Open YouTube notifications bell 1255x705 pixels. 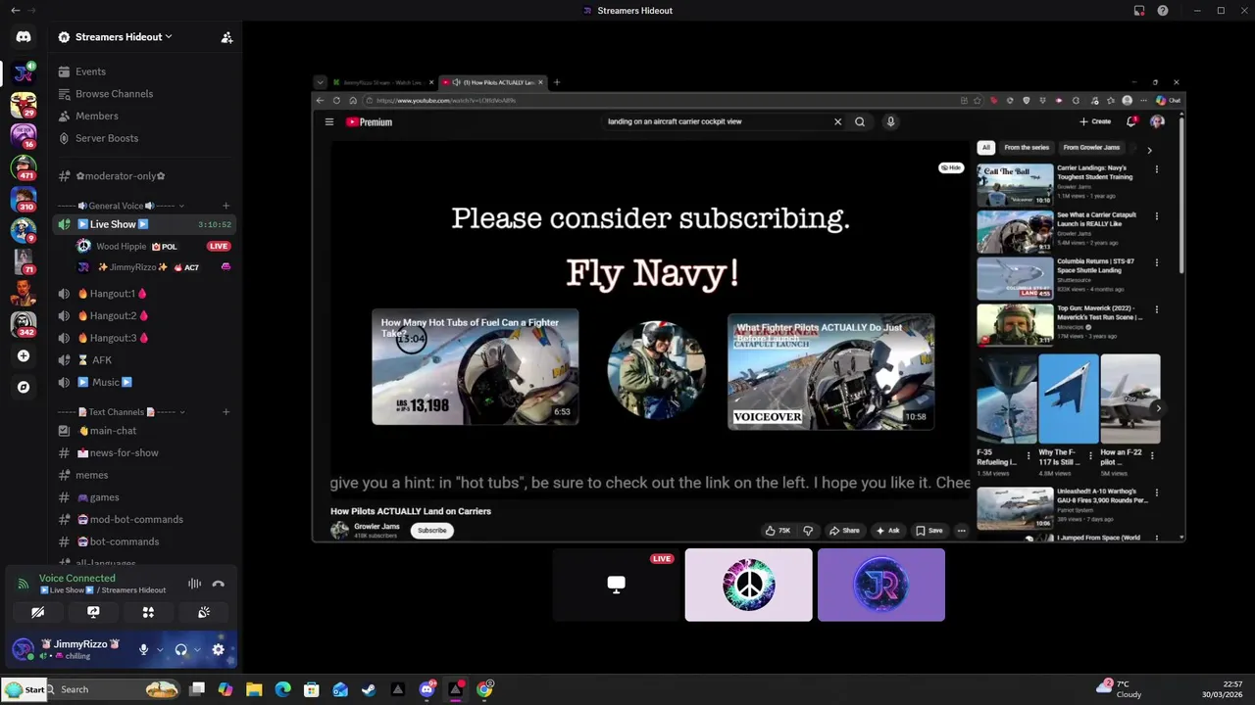click(1131, 122)
